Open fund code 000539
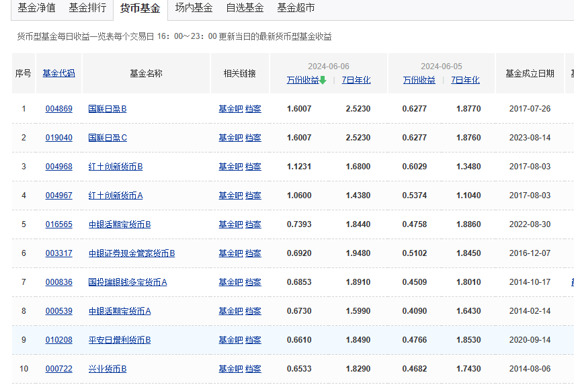The height and width of the screenshot is (385, 574). 59,311
